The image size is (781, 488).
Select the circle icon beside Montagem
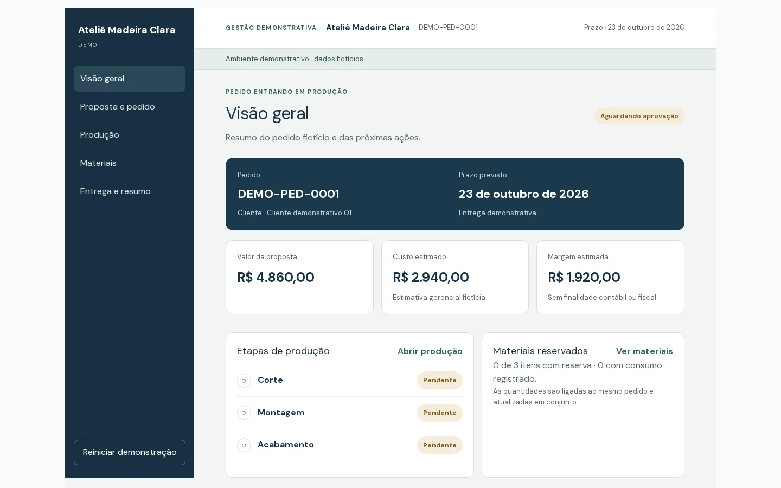point(244,413)
